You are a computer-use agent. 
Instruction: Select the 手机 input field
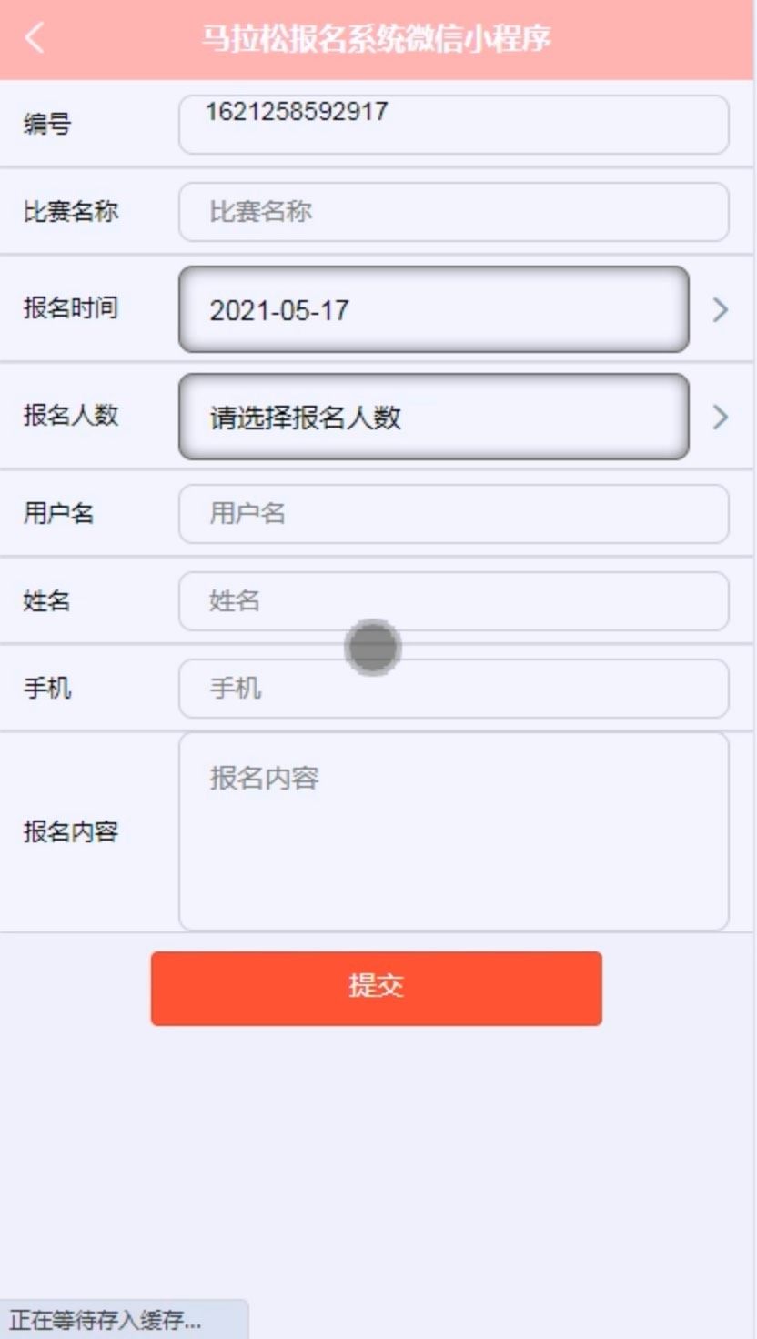click(453, 689)
